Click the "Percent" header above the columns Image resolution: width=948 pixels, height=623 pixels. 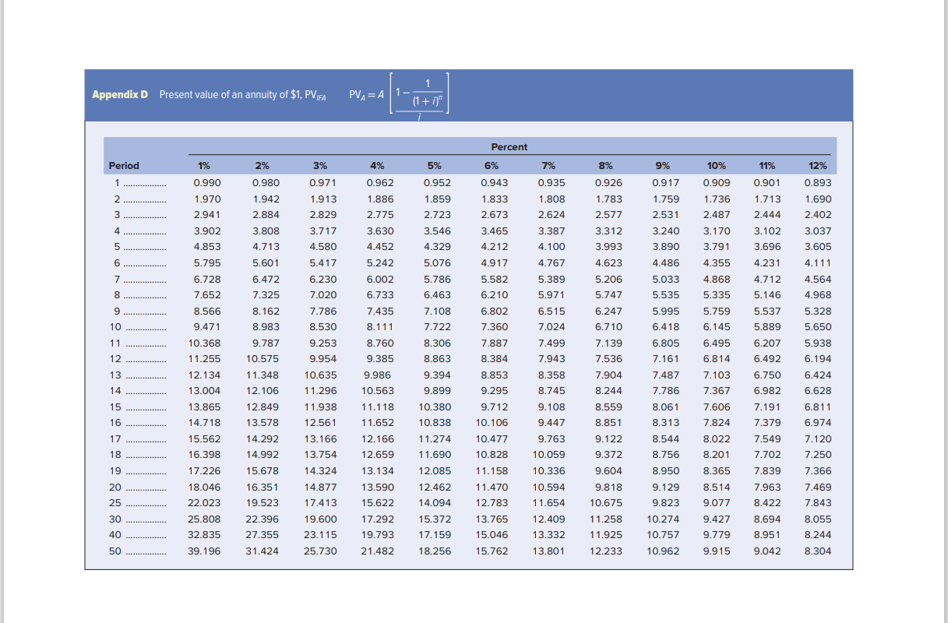pos(509,147)
